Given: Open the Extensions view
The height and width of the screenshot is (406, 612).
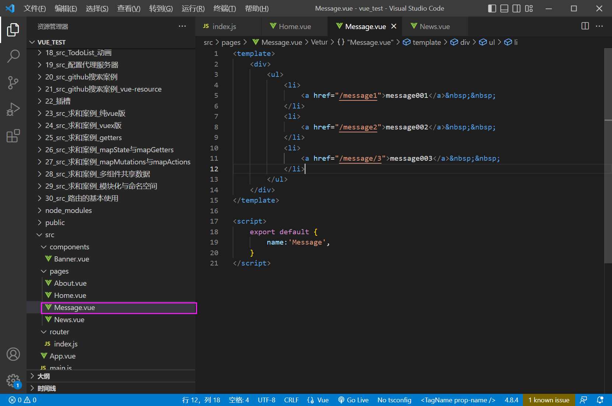Looking at the screenshot, I should point(13,136).
